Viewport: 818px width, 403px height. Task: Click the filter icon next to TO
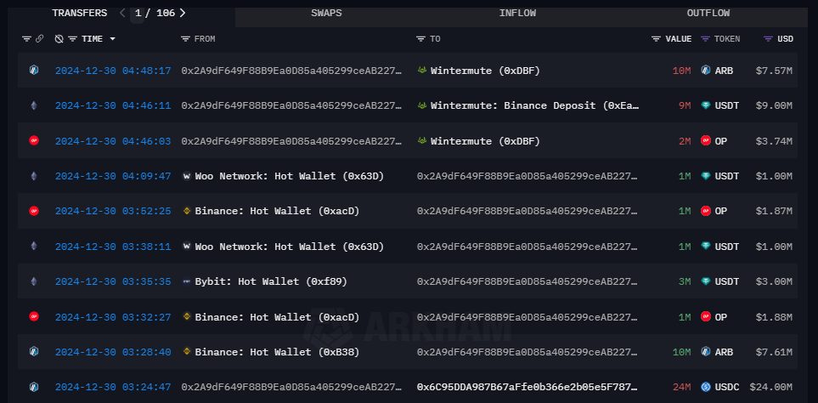(420, 39)
